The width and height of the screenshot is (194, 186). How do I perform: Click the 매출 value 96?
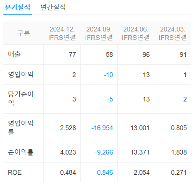coord(146,54)
